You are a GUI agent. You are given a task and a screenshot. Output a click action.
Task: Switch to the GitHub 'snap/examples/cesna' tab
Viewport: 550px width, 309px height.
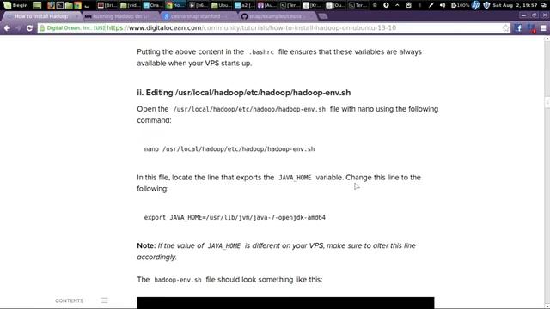pos(278,16)
